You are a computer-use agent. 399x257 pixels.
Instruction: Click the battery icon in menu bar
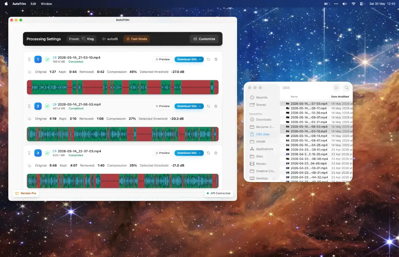click(327, 4)
